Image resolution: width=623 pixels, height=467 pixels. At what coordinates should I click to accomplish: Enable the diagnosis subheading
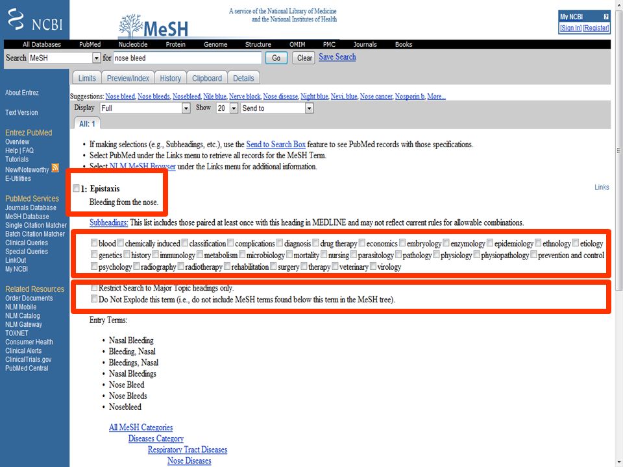coord(280,242)
